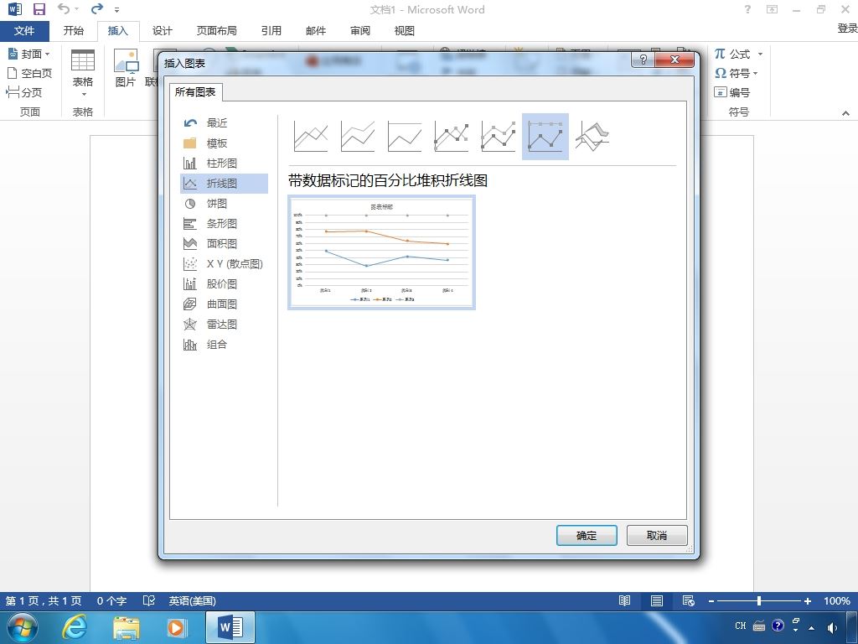Open the 表格 table dropdown
The width and height of the screenshot is (858, 644).
coord(83,74)
